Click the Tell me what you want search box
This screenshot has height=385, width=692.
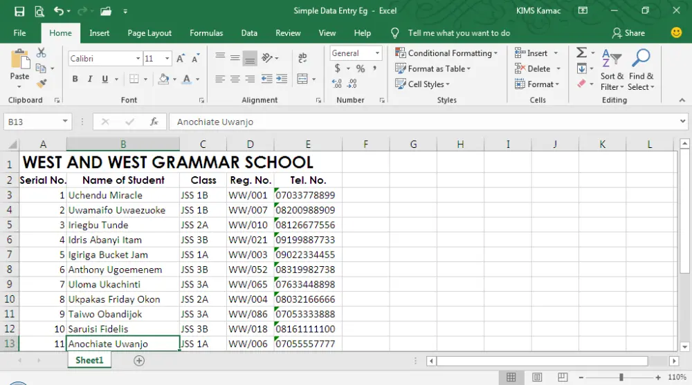tap(459, 33)
